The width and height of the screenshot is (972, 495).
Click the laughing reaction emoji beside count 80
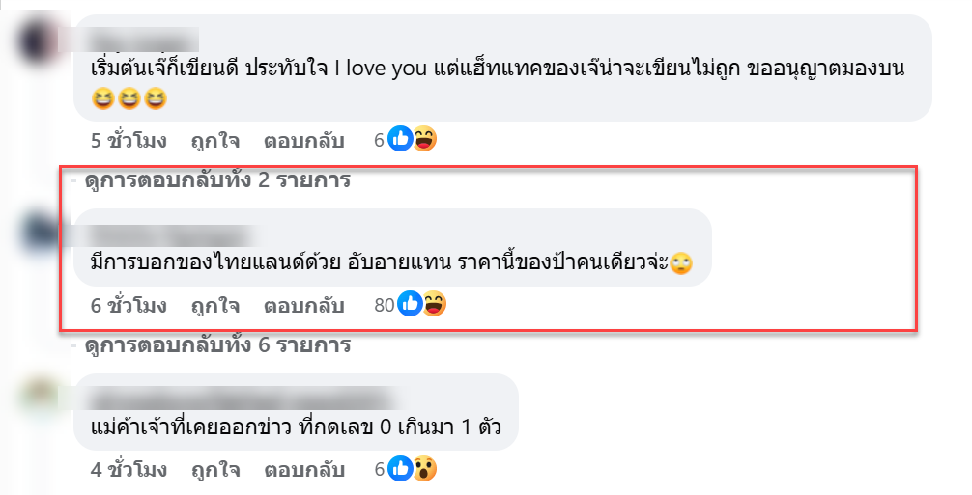coord(434,305)
